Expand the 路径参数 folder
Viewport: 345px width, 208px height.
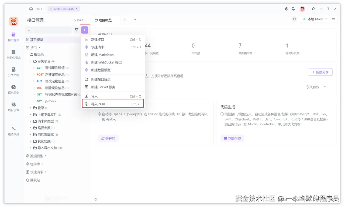[30, 128]
